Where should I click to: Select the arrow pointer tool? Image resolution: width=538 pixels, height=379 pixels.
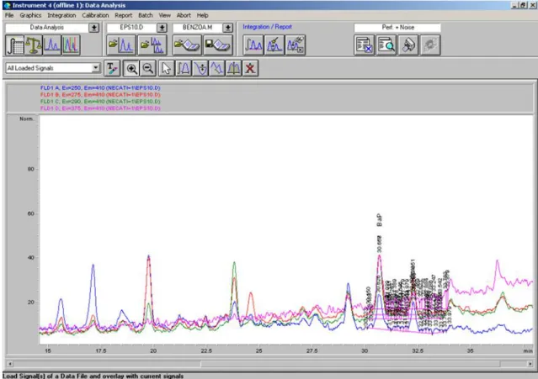tap(167, 68)
